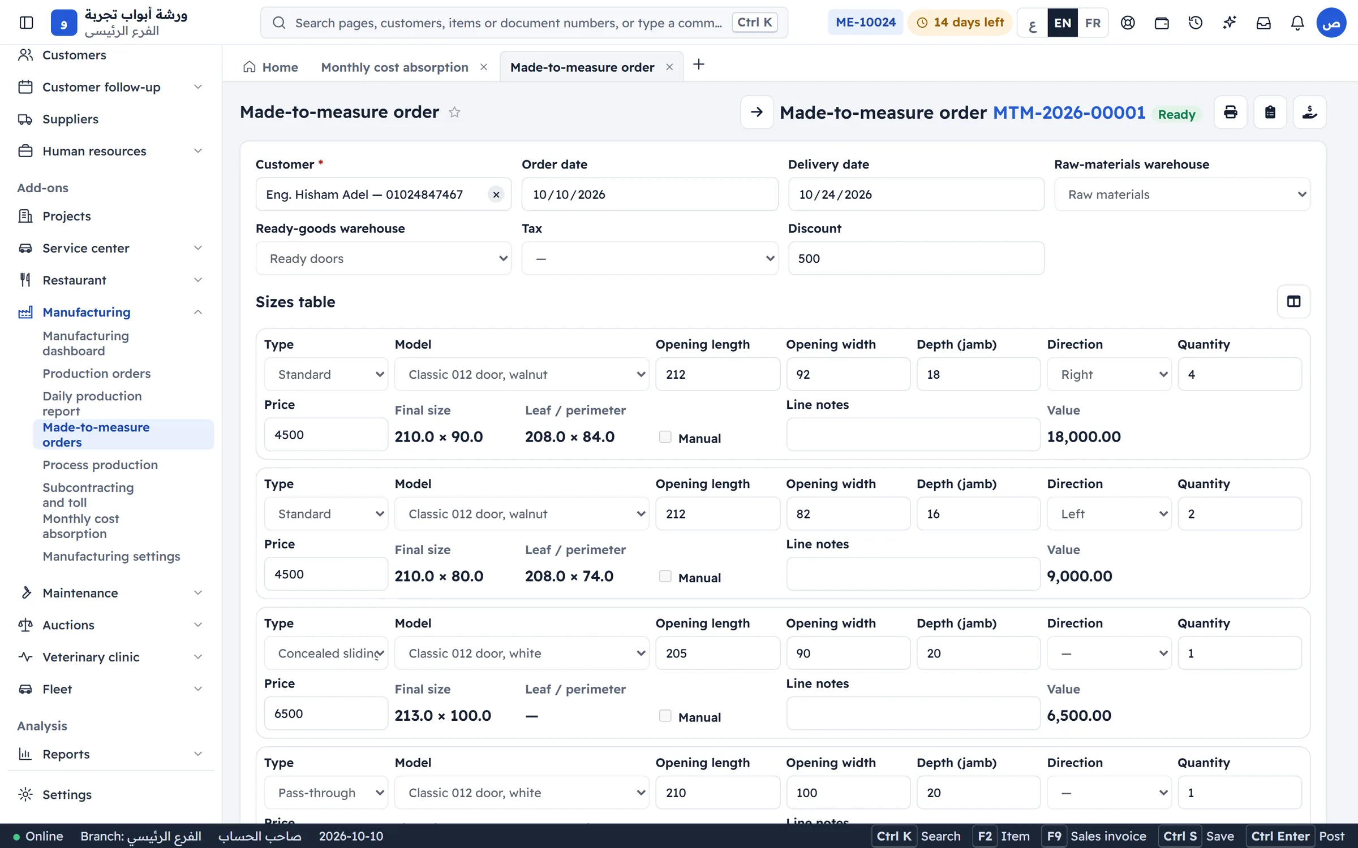Click the user avatar in top-right corner
This screenshot has width=1358, height=848.
click(1331, 23)
